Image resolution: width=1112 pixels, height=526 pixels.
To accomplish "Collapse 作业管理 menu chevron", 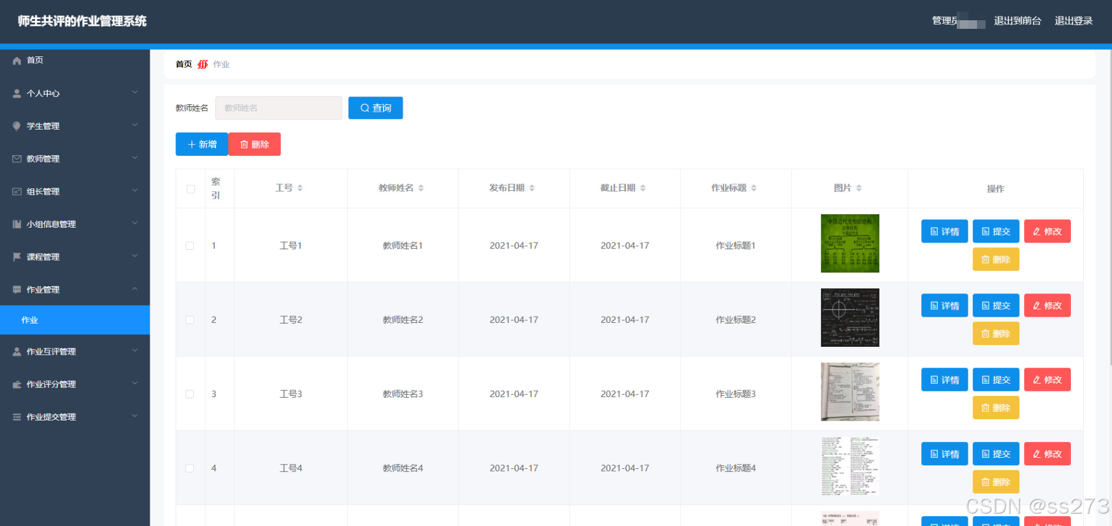I will point(135,289).
